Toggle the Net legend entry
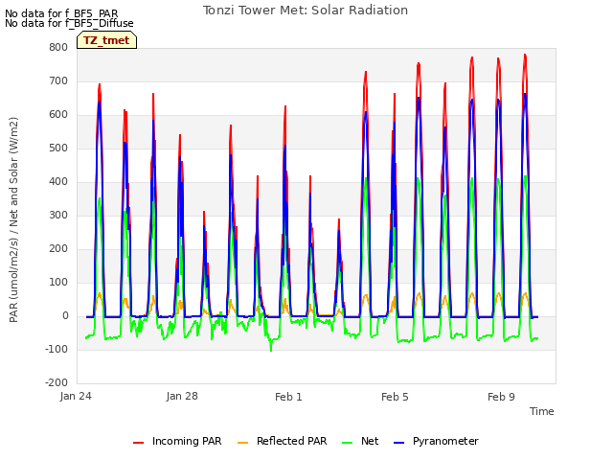613x460 pixels. (360, 441)
